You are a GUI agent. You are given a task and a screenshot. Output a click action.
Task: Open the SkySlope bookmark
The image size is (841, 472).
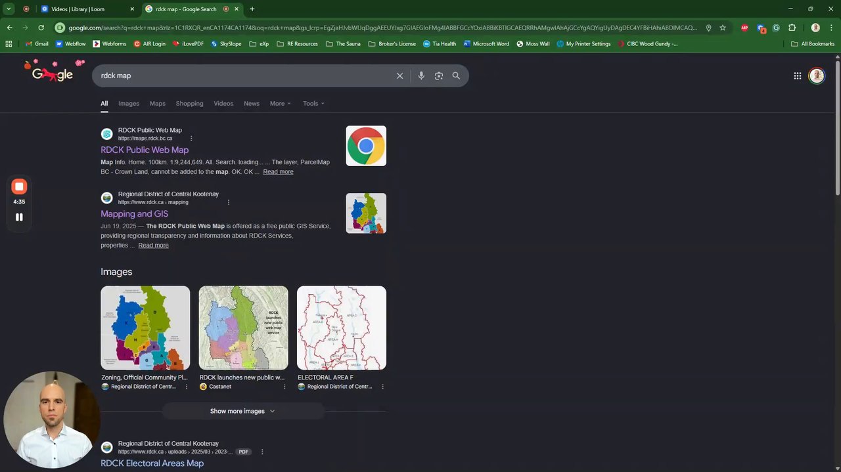coord(226,44)
